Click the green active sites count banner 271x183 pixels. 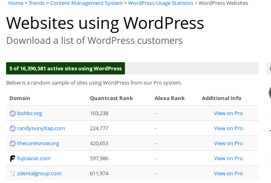tap(66, 68)
